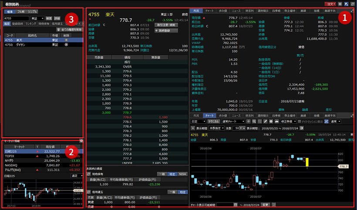Click the テクニカル button in chart toolbar
The height and width of the screenshot is (210, 357).
coord(214,122)
